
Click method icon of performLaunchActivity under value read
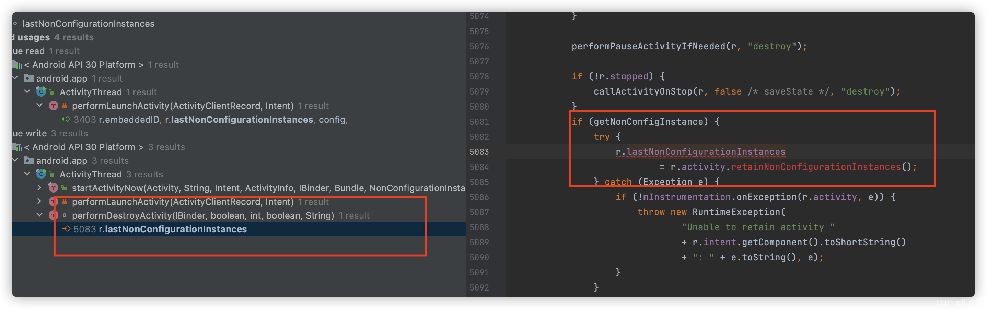point(53,106)
